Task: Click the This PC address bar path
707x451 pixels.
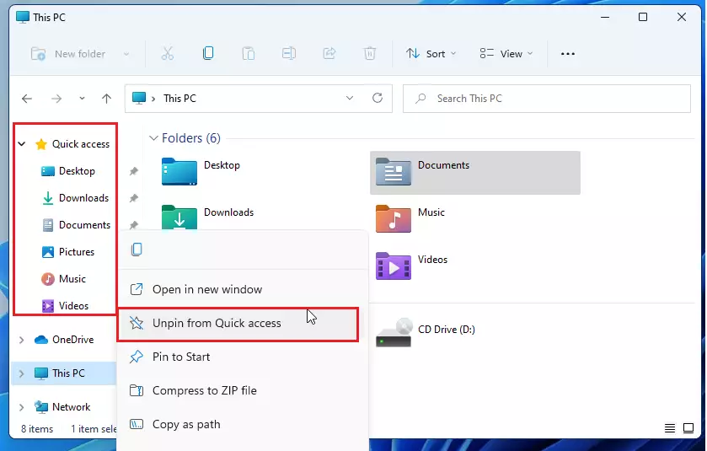Action: [179, 99]
